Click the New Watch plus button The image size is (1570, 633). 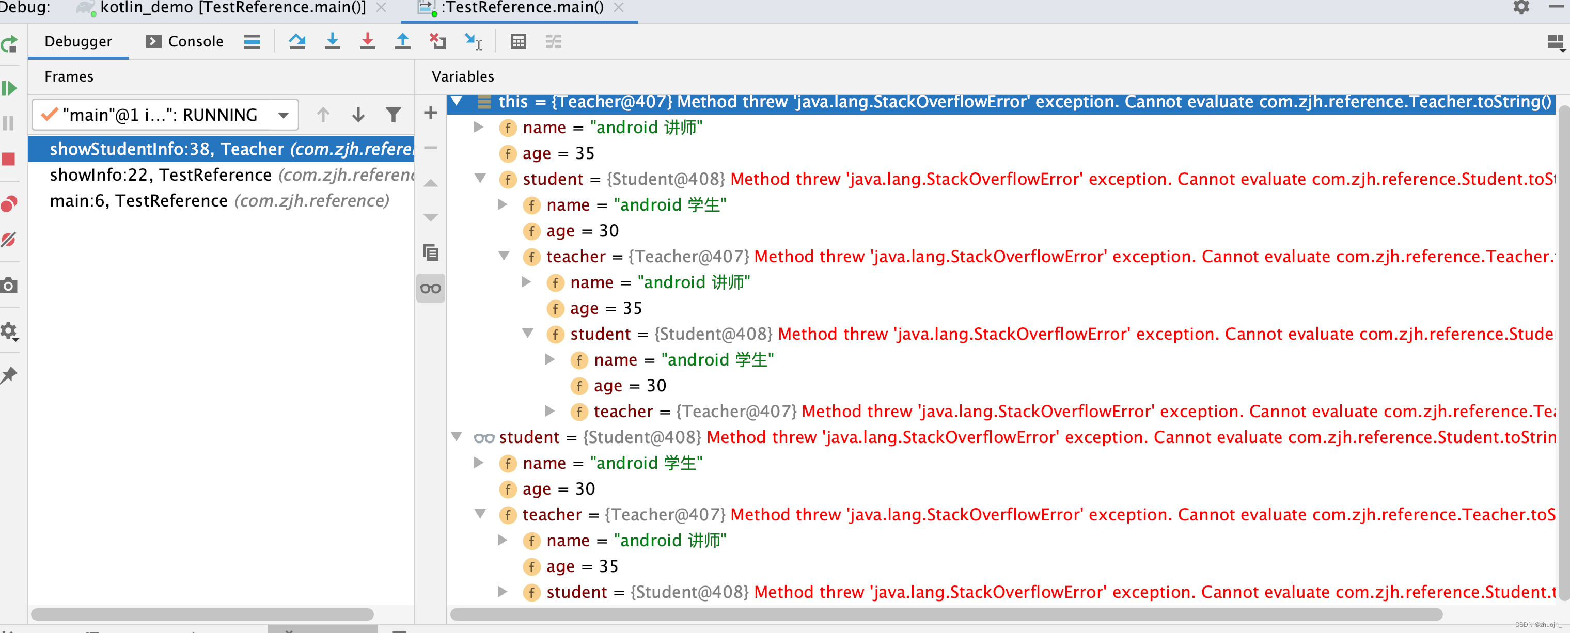(430, 113)
